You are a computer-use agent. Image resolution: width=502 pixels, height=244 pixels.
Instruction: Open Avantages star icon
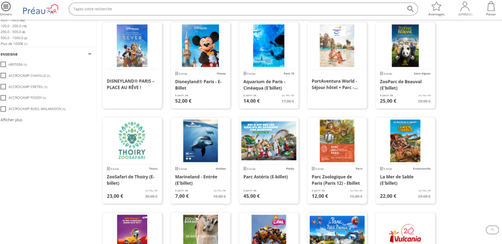(436, 6)
